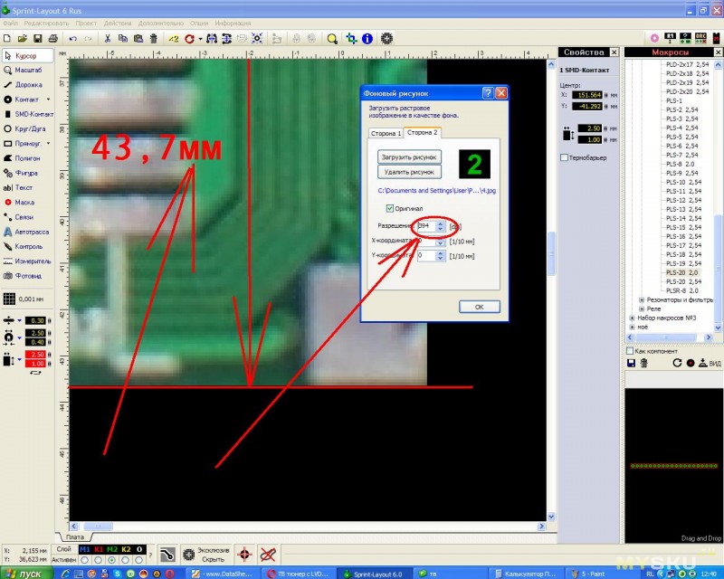Select the Измеритель measure tool
The image size is (724, 579).
coord(28,261)
